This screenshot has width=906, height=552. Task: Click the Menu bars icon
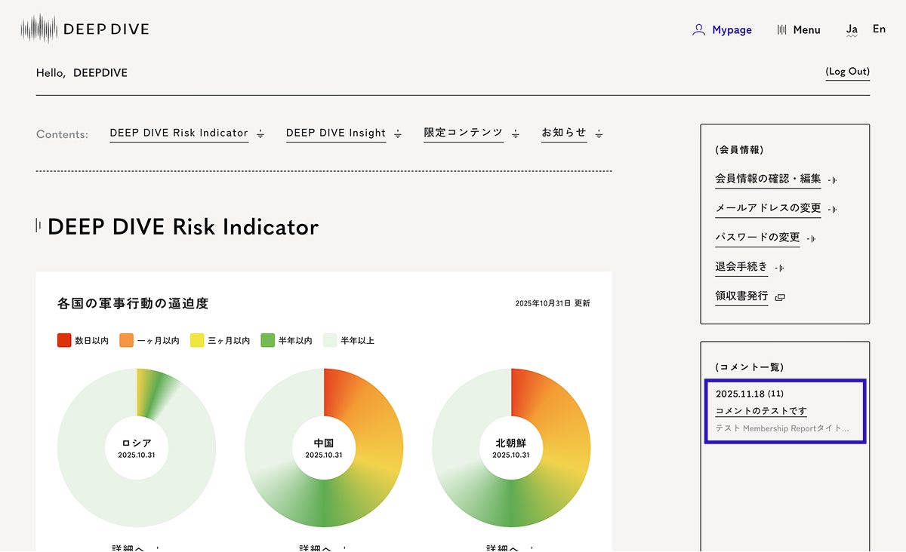tap(782, 30)
